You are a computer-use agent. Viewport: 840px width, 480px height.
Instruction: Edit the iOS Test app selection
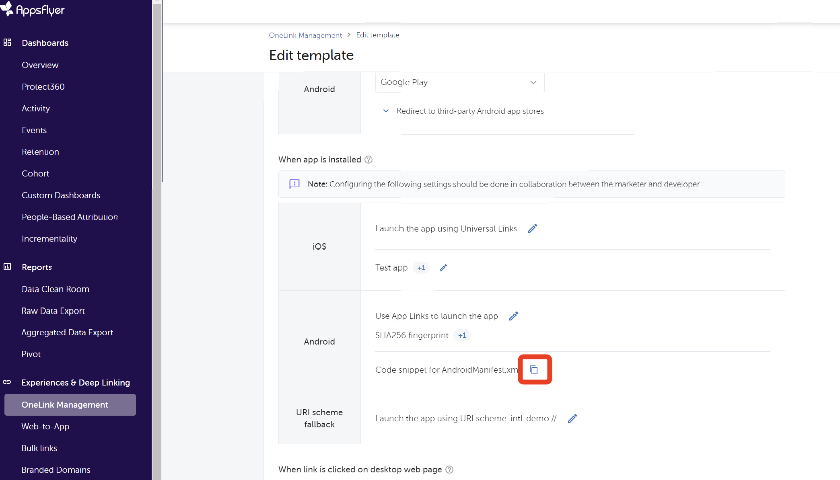[x=443, y=268]
